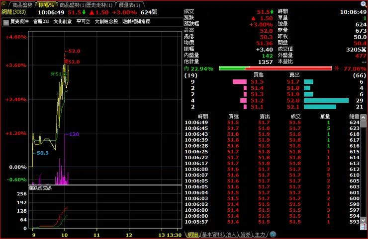Image resolution: width=368 pixels, height=239 pixels.
Task: Click the 文化創意 category link
Action: pos(63,21)
